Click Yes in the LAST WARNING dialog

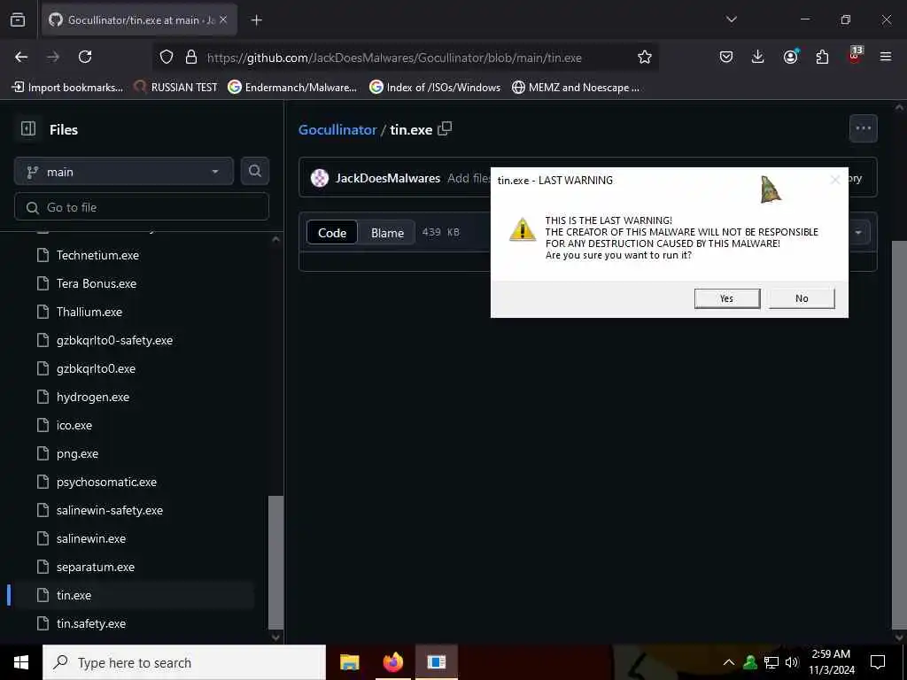727,298
